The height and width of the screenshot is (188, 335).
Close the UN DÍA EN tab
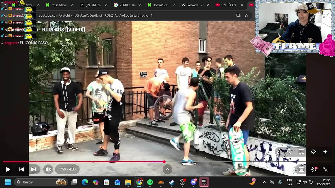[x=242, y=5]
